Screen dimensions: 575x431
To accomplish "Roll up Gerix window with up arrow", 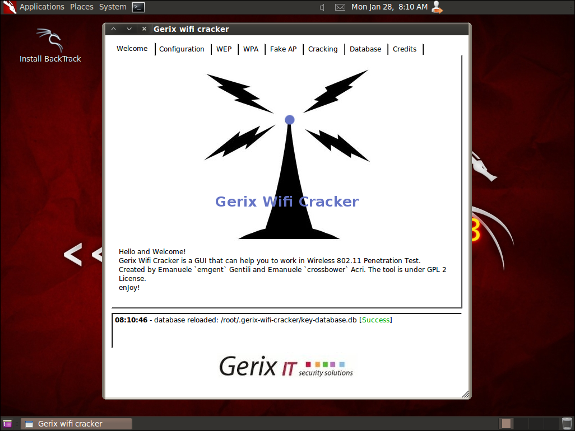I will point(114,29).
